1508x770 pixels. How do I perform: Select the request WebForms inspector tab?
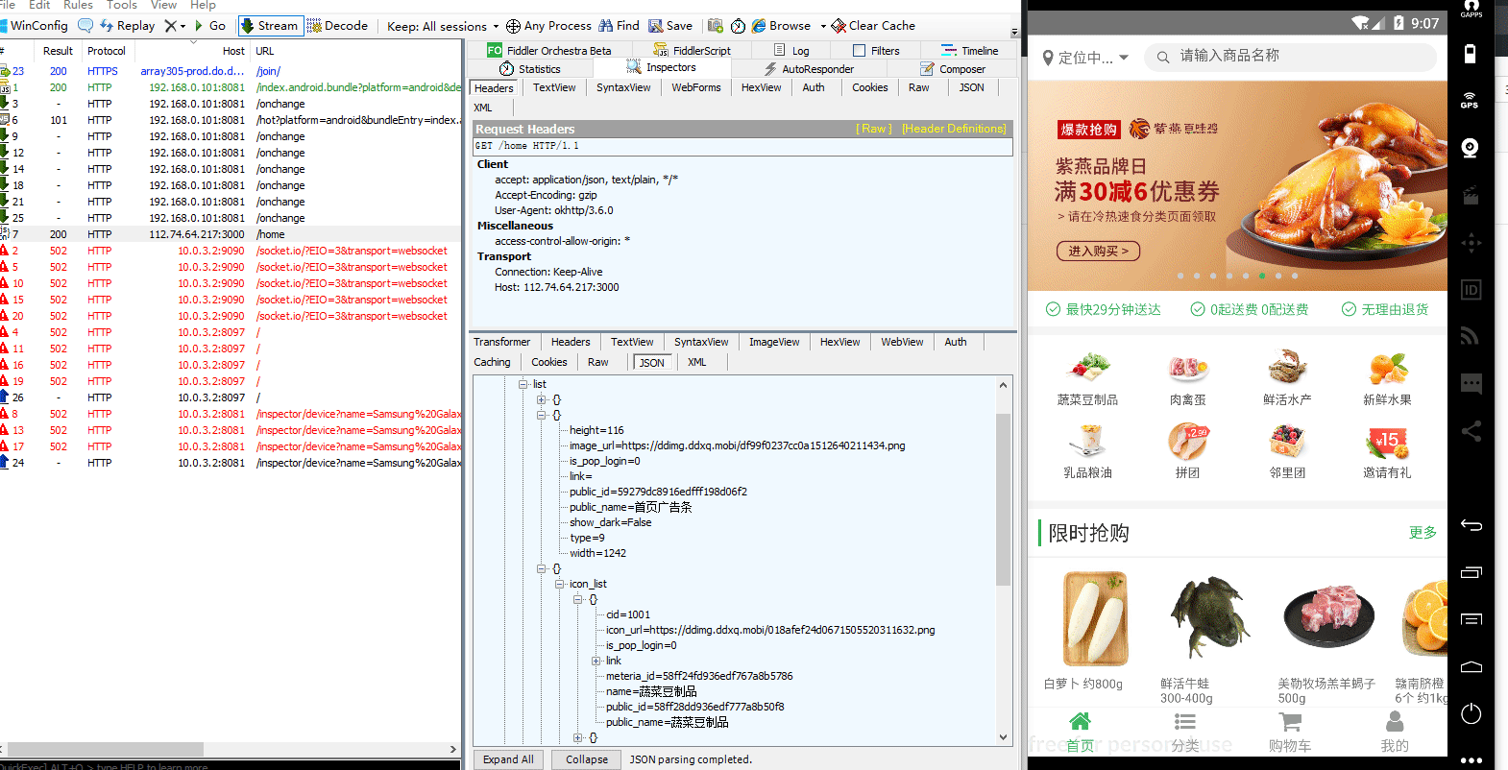696,87
